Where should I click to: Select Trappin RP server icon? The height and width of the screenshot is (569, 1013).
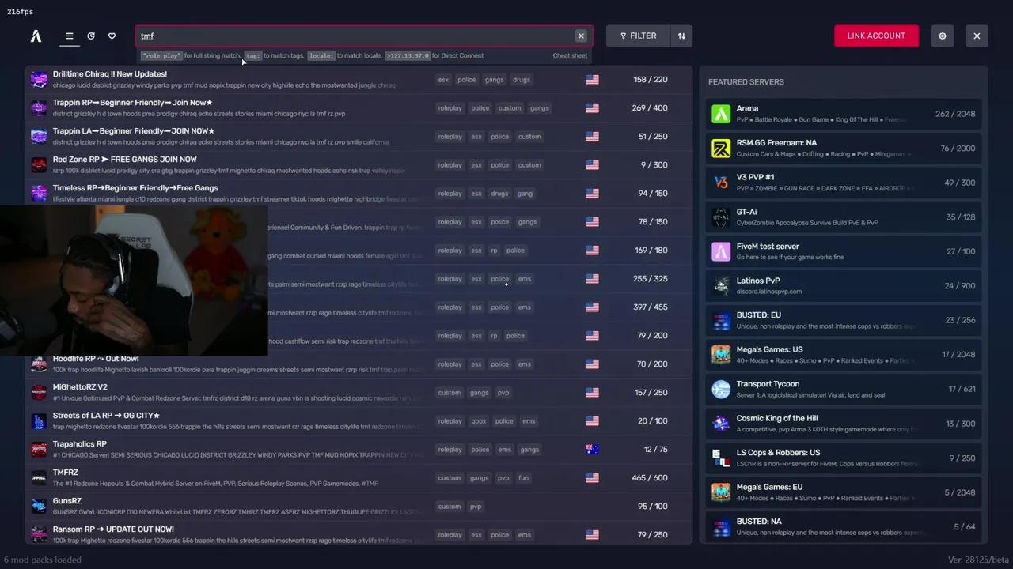pos(39,107)
